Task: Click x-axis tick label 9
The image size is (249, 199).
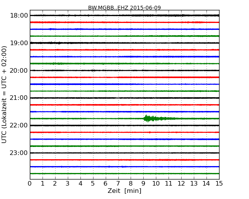Action: click(143, 184)
